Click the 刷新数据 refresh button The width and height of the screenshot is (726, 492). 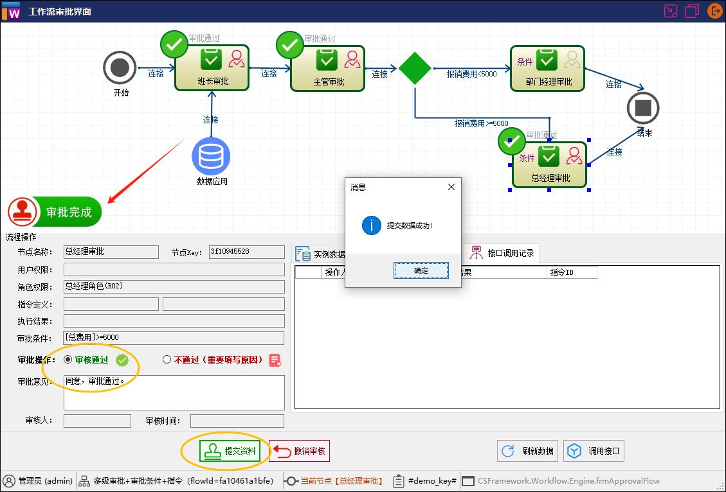pos(527,450)
